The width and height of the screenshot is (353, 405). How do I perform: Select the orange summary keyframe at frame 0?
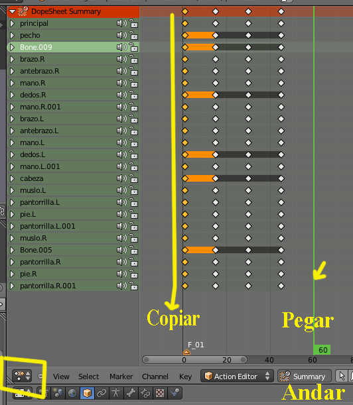(x=185, y=11)
